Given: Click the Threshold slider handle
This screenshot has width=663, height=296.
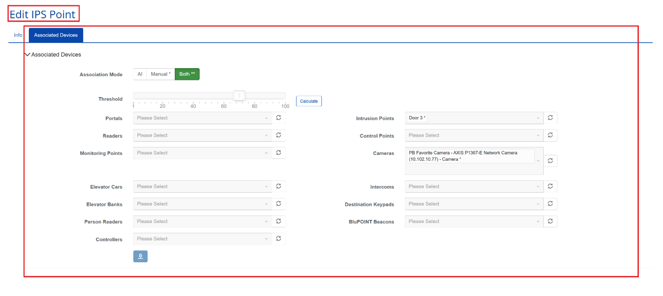Looking at the screenshot, I should click(239, 96).
